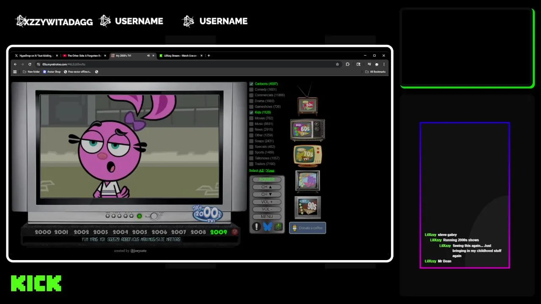Open the My 90s TV set icon

(308, 207)
